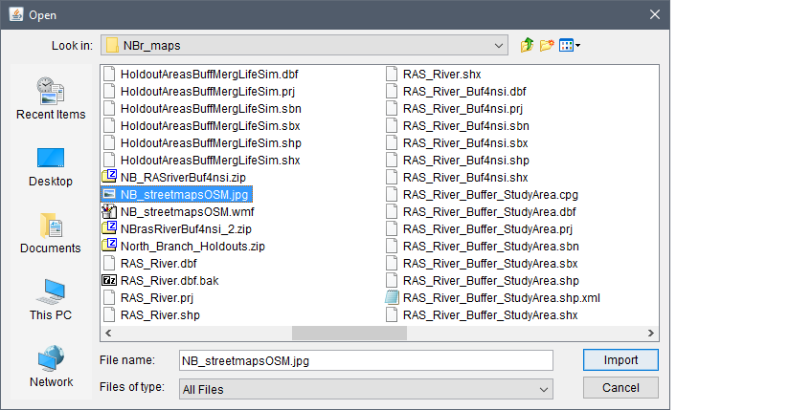Open Network shortcut
This screenshot has width=812, height=410.
pyautogui.click(x=51, y=367)
